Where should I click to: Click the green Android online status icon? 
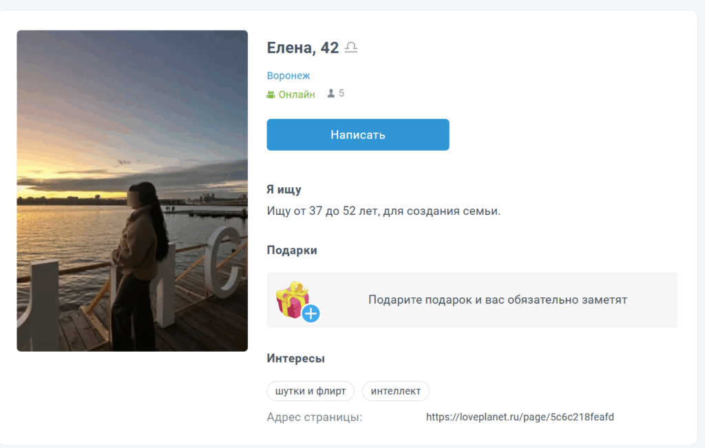point(271,94)
